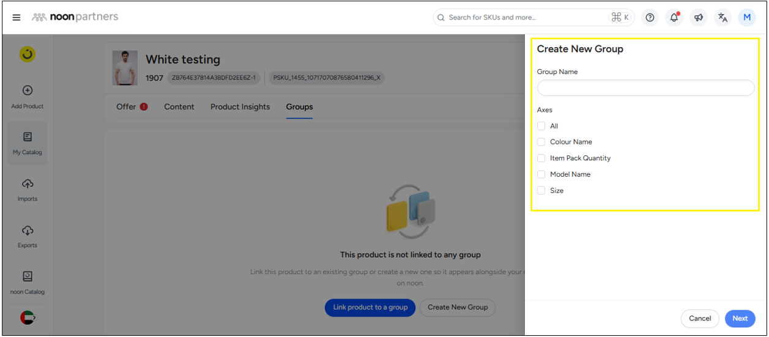Focus the Group Name input field

click(x=645, y=88)
